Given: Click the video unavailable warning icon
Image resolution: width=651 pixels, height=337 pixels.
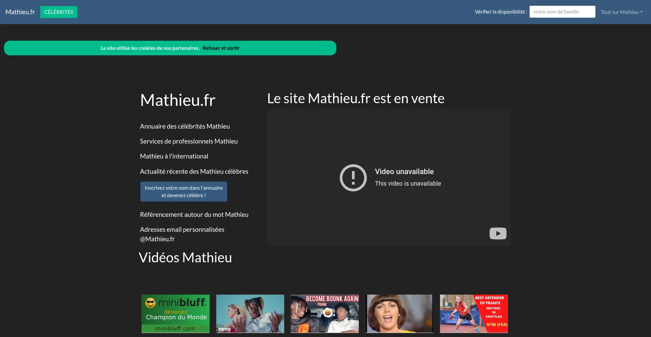Looking at the screenshot, I should click(353, 177).
